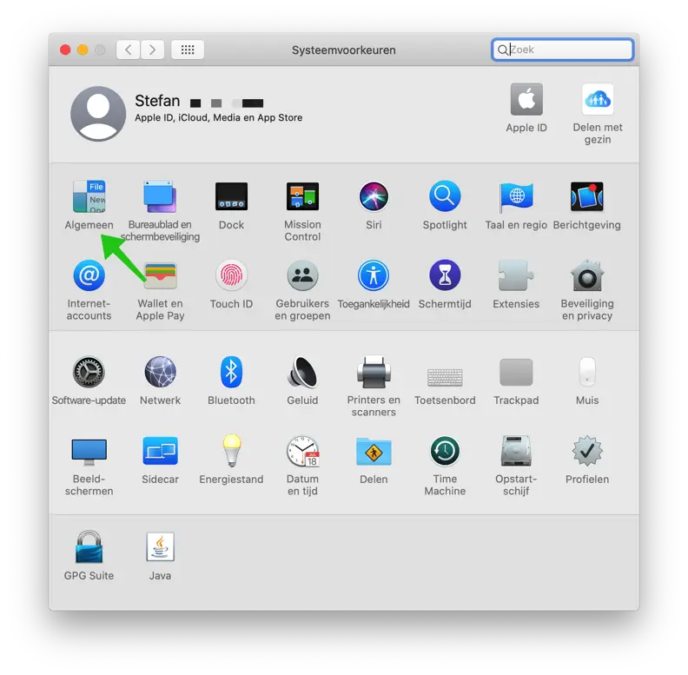
Task: Open the Delen sharing preferences
Action: click(x=374, y=451)
